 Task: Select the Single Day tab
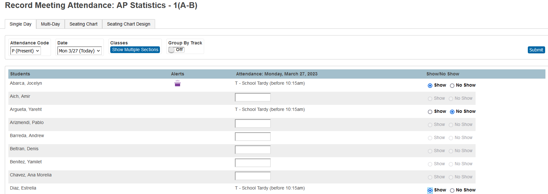pyautogui.click(x=21, y=24)
